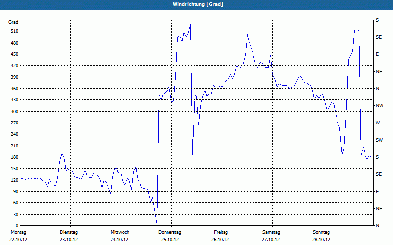The image size is (393, 245).
Task: Click the "Mittwoch" day label
Action: tap(120, 232)
